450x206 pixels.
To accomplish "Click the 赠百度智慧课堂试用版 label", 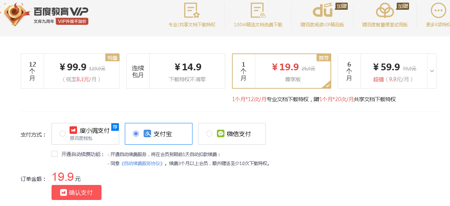I will pos(385,25).
